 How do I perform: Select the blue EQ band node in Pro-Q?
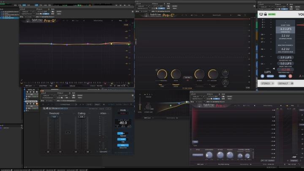(52, 44)
